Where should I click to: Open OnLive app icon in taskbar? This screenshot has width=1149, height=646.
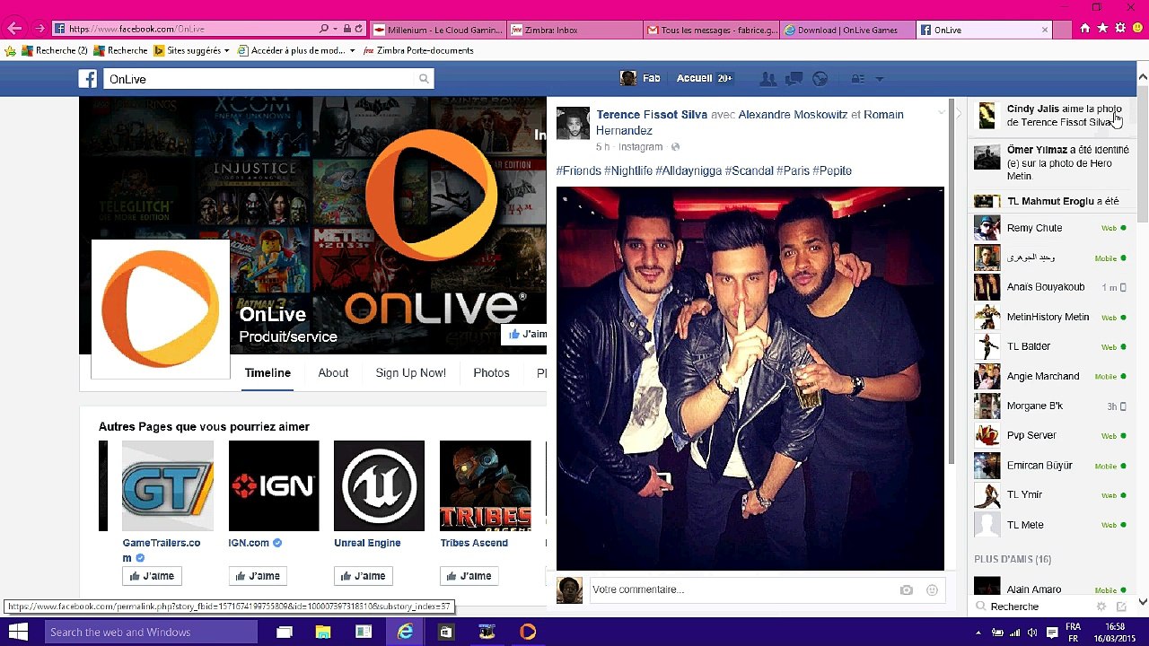(528, 632)
